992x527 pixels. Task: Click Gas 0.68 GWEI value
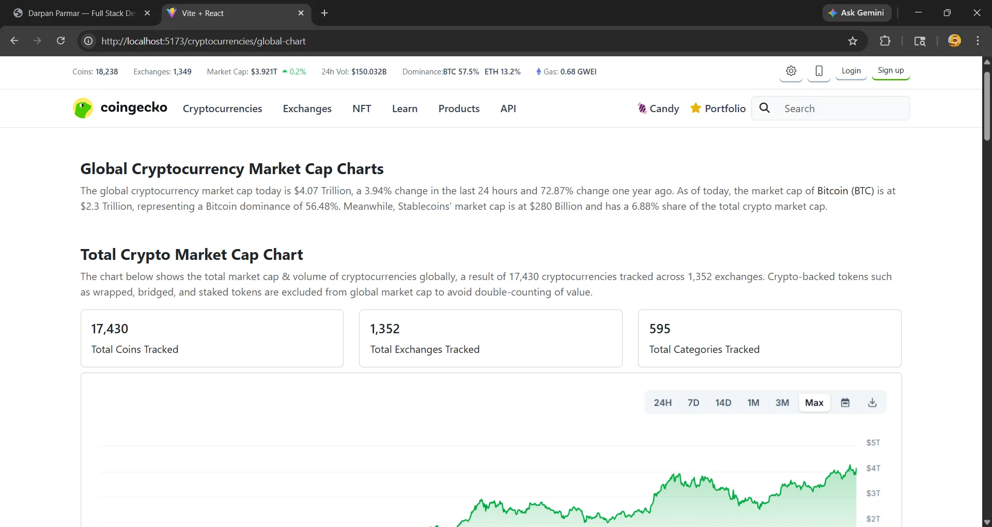tap(578, 72)
